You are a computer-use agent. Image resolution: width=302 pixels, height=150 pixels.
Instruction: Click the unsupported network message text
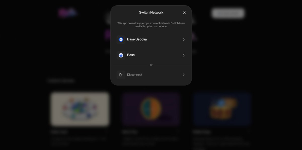(151, 25)
